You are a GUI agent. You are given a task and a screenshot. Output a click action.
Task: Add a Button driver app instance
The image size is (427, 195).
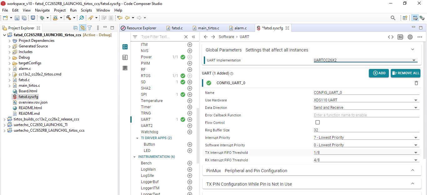tap(189, 144)
